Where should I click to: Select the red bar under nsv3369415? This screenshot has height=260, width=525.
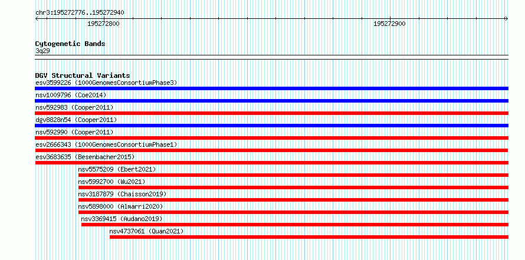[x=295, y=225]
